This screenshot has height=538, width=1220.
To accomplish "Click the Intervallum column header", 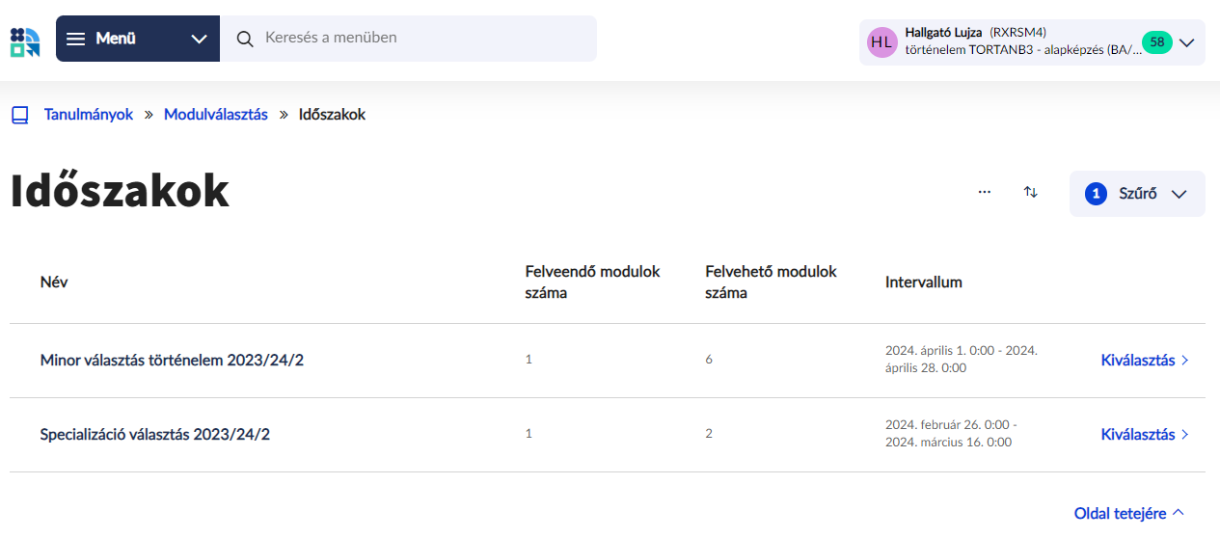I will pos(924,282).
